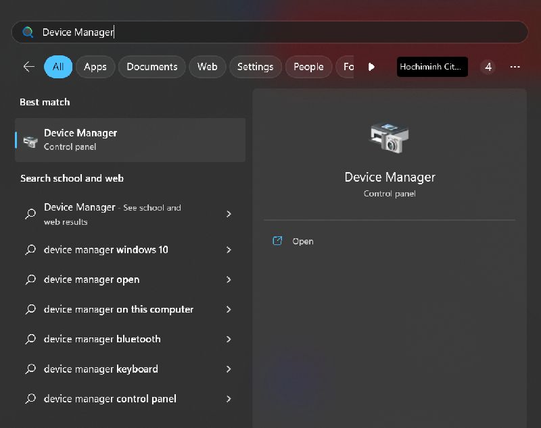Click into the Device Manager search field

(270, 32)
